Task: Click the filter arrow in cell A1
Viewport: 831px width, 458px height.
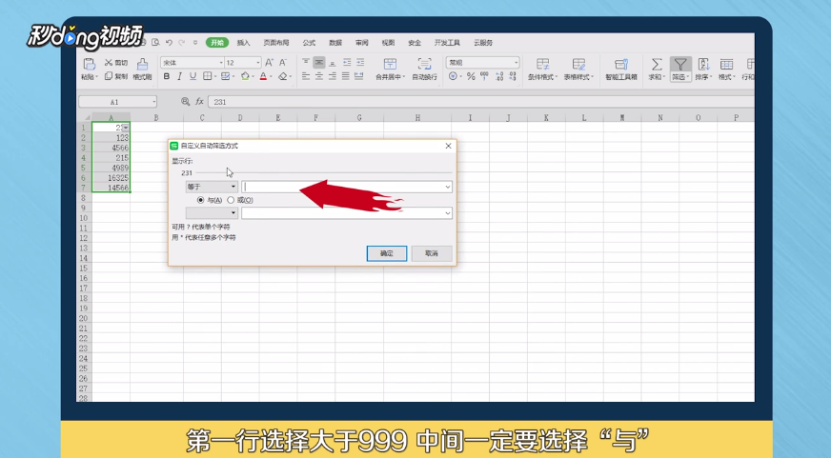Action: 125,128
